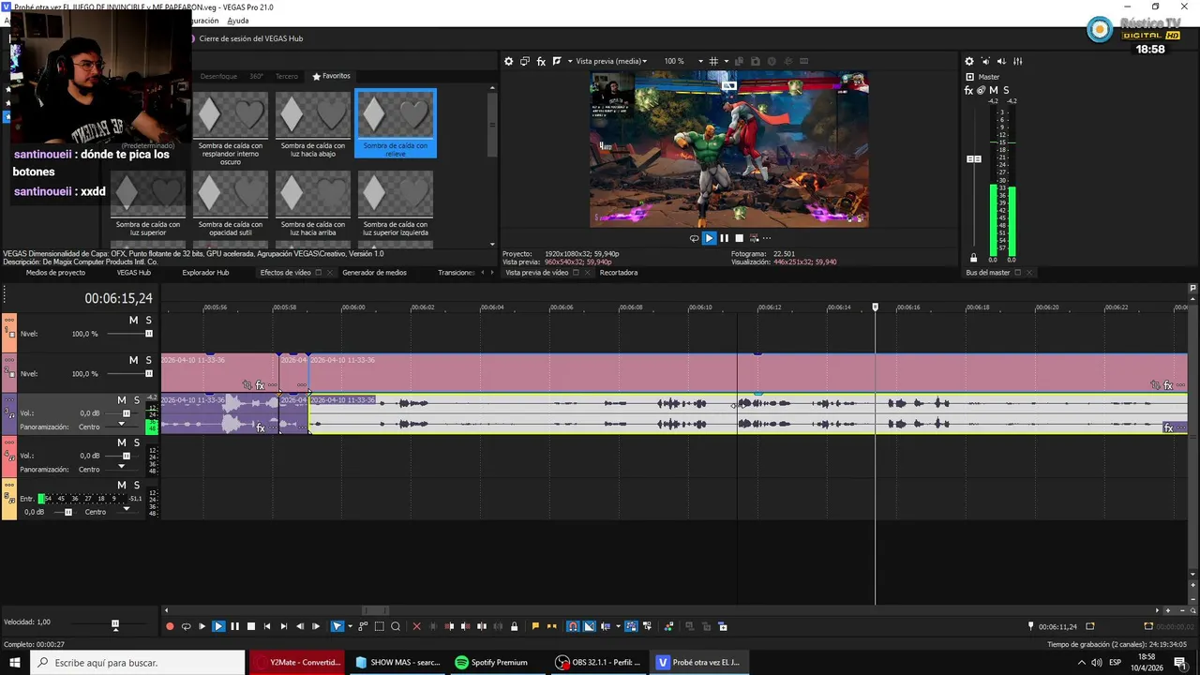Screen dimensions: 1200x675
Task: Click Windows Start button
Action: [x=15, y=662]
